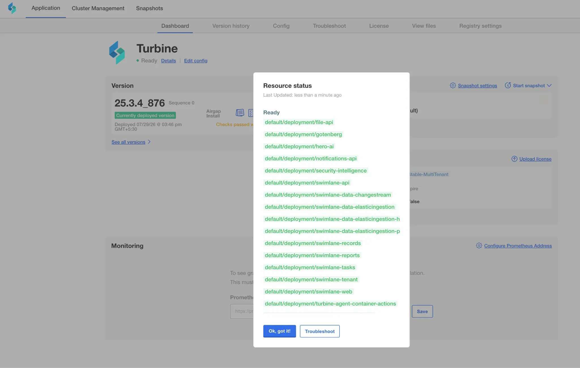Open the Troubleshoot tab in sub-navigation

tap(329, 26)
